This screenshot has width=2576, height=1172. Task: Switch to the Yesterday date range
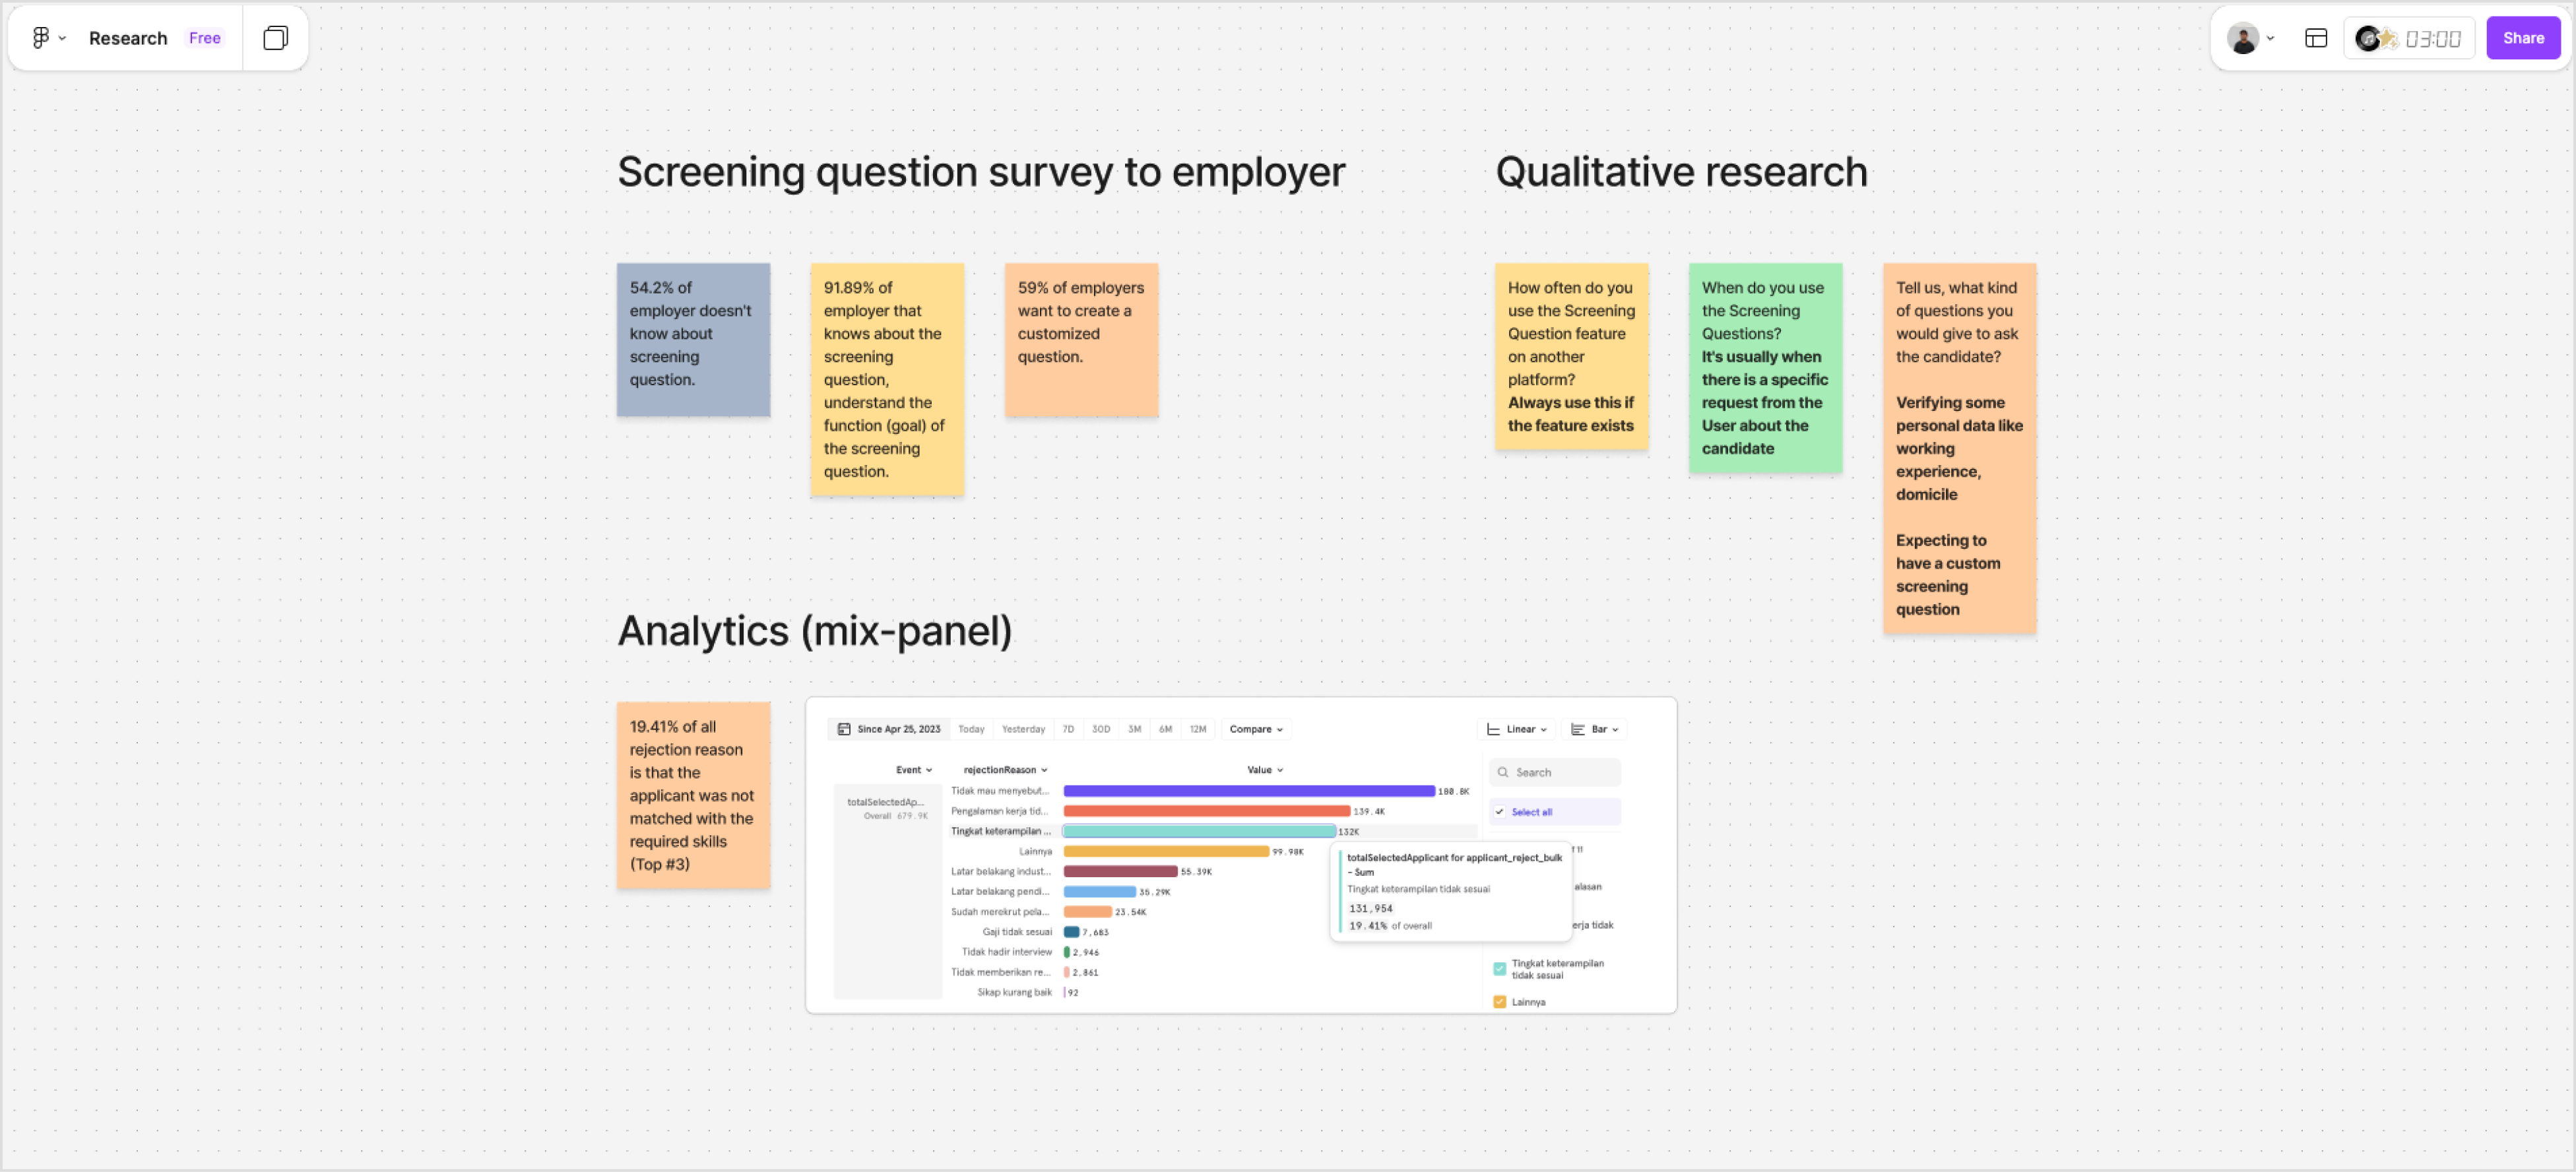(1023, 729)
